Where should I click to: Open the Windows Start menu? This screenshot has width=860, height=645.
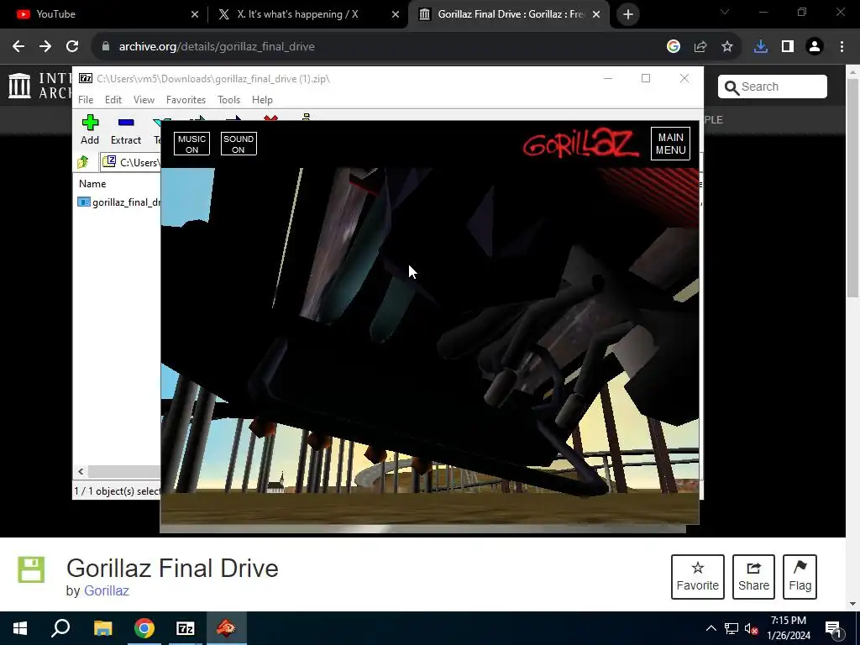pyautogui.click(x=20, y=628)
